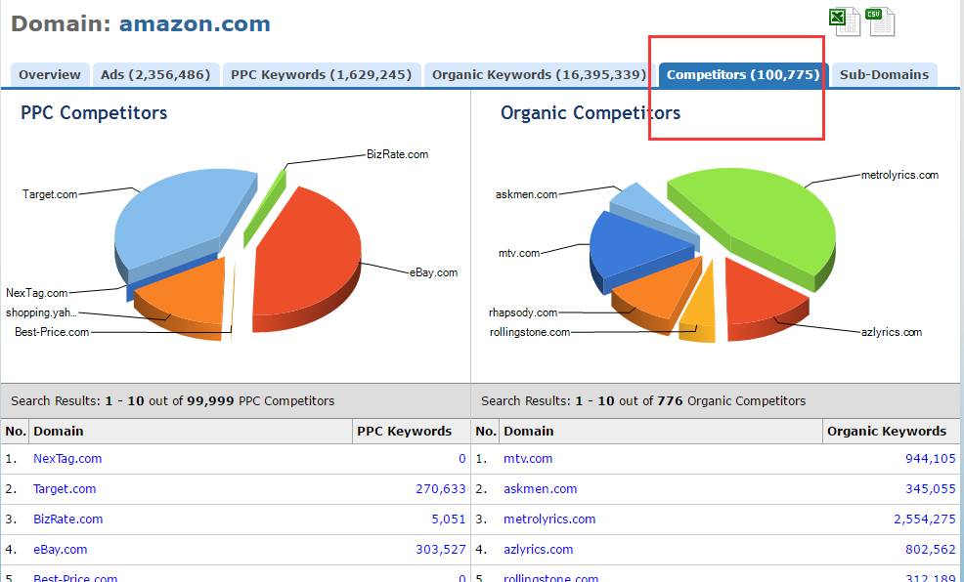
Task: Click the rhapsody.com pie chart label
Action: pos(523,312)
